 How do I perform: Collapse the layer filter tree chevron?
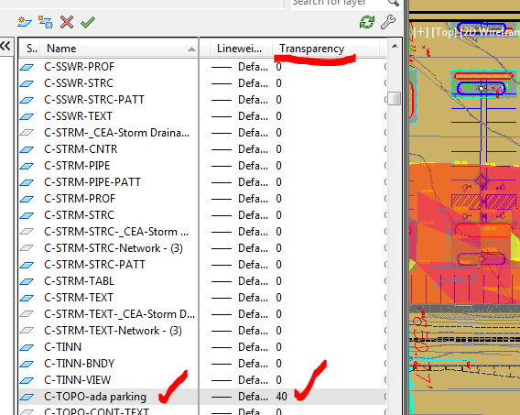pyautogui.click(x=5, y=46)
